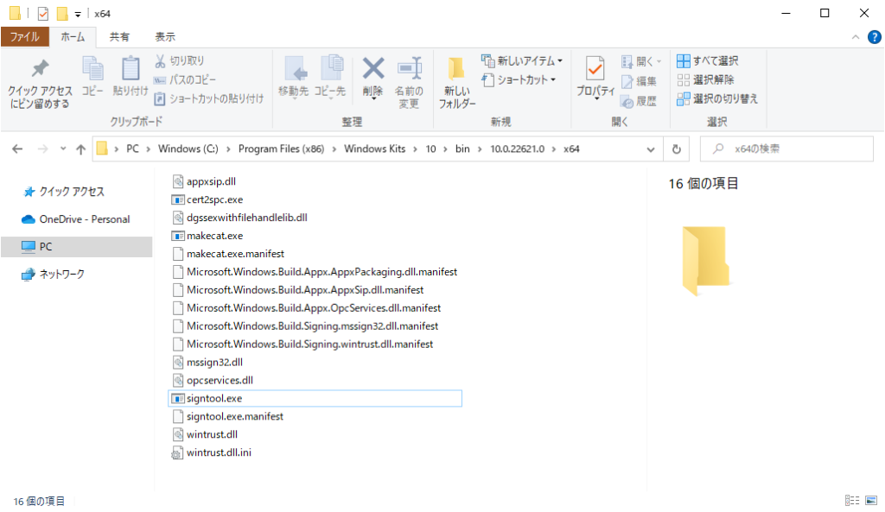Go to Program Files (x86) breadcrumb
885x512 pixels.
coord(281,149)
